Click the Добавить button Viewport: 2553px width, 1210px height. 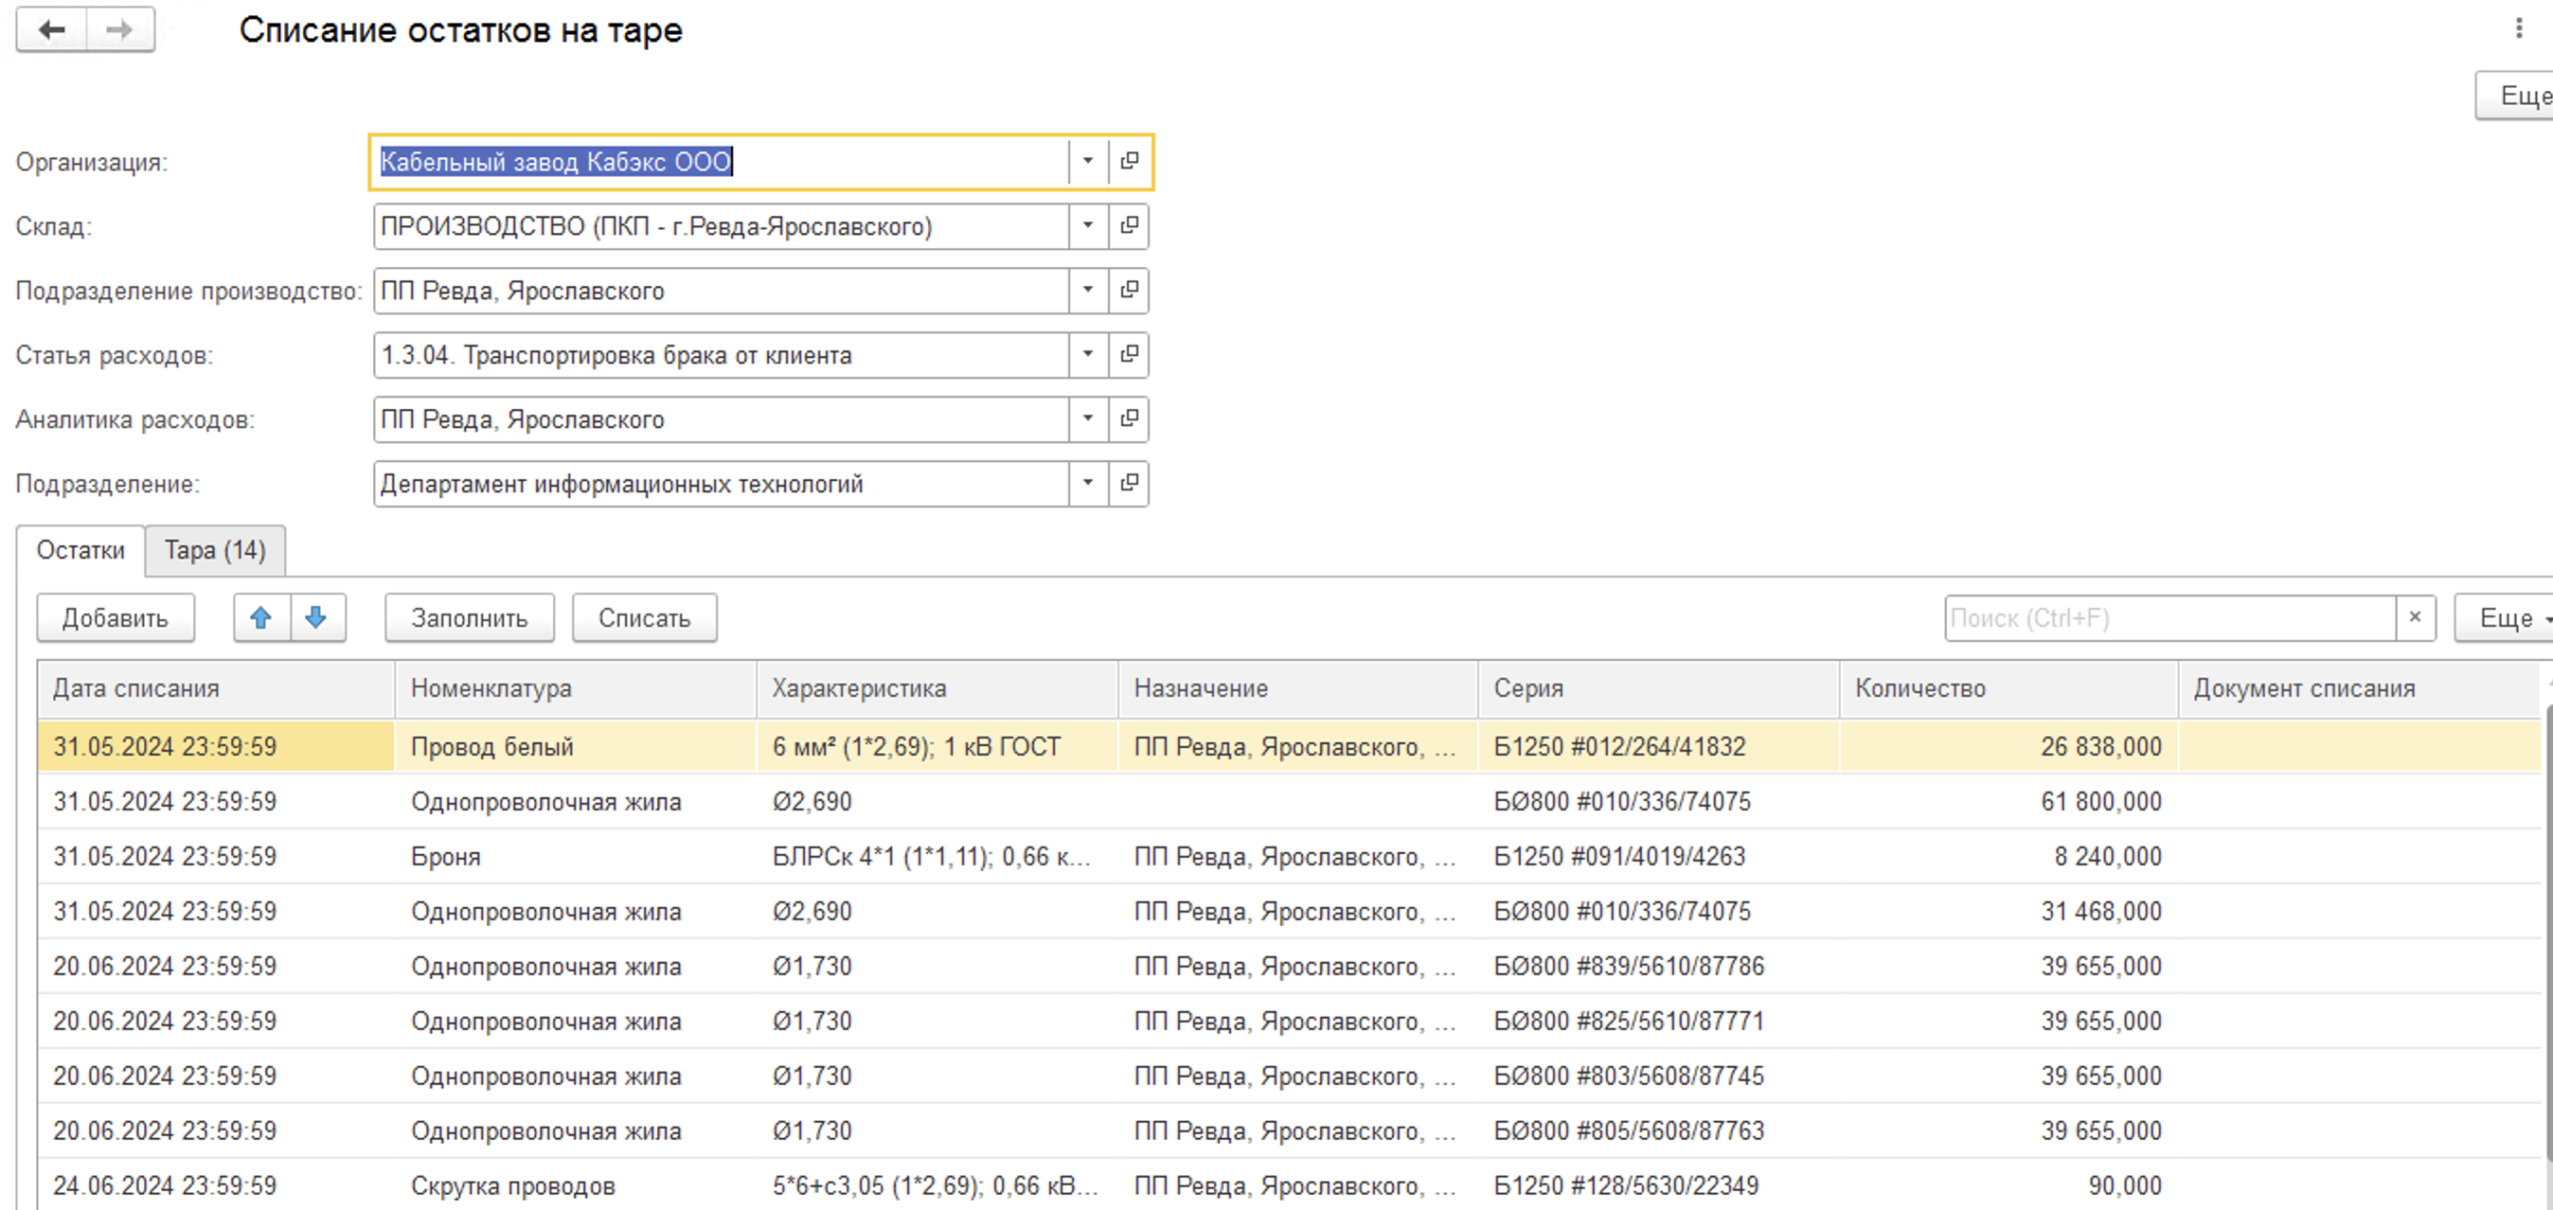[115, 618]
